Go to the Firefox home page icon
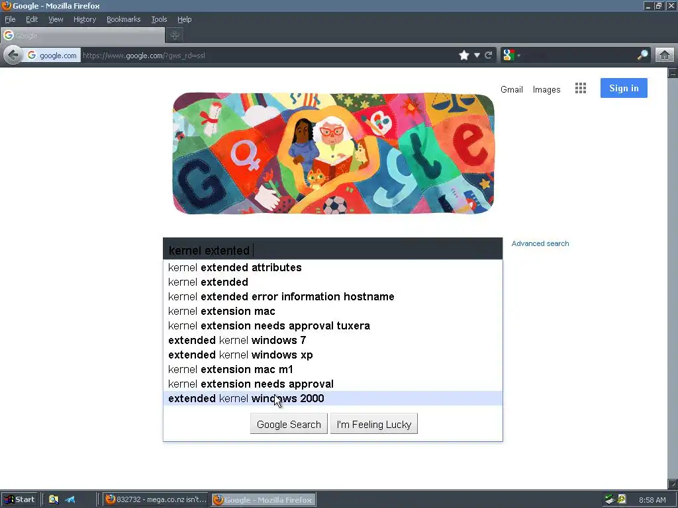The height and width of the screenshot is (508, 678). point(665,56)
